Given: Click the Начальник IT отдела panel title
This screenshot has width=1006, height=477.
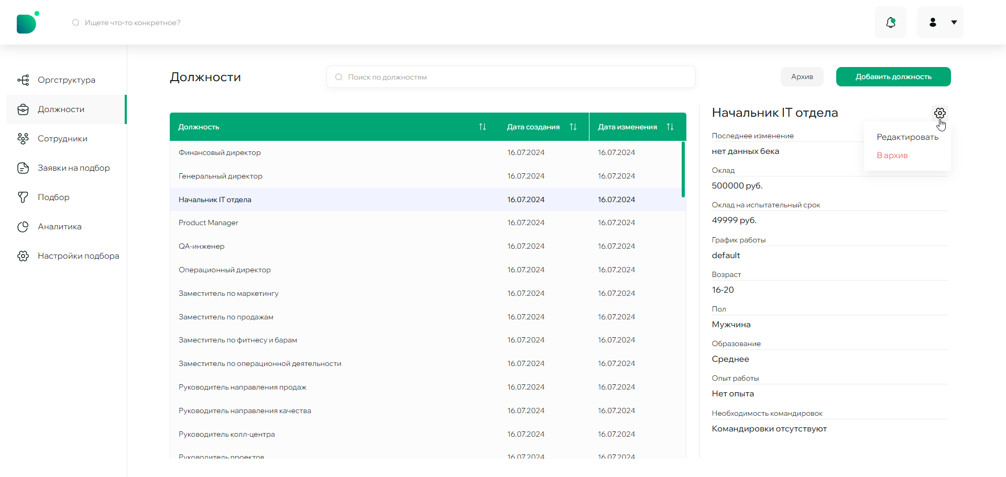Looking at the screenshot, I should [775, 113].
